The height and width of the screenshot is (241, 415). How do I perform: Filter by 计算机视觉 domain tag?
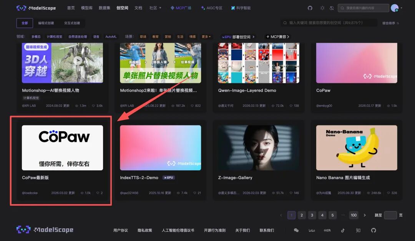click(x=55, y=37)
